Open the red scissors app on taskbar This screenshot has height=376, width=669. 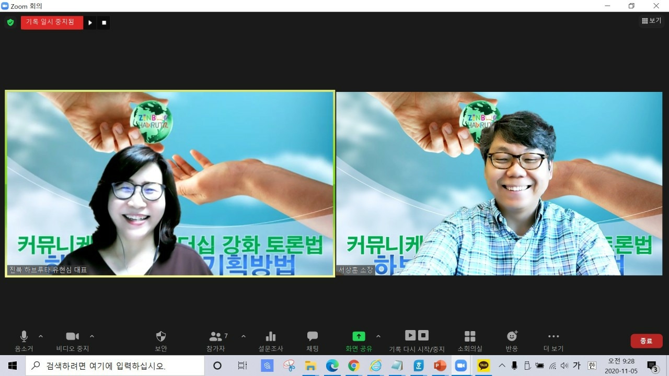coord(289,366)
